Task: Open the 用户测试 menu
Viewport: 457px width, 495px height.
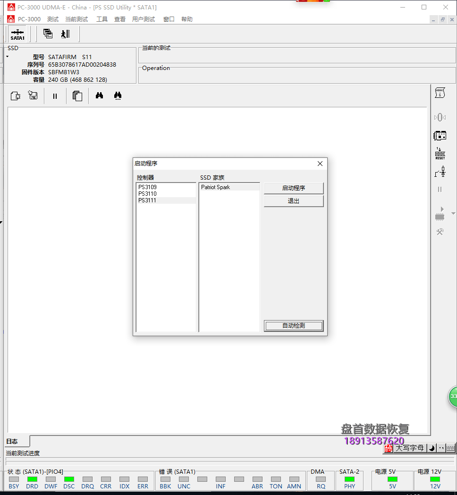Action: (x=144, y=19)
